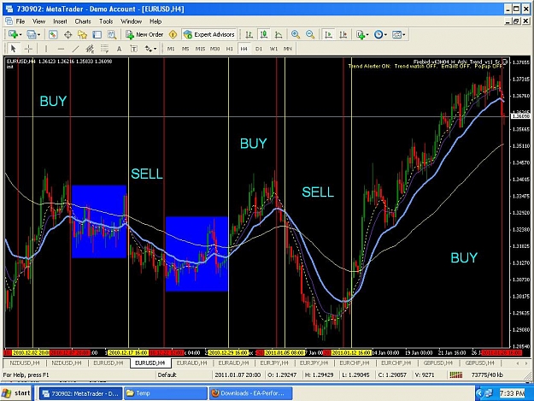Switch chart to Bar Chart style
Screen dimensions: 534x401
pyautogui.click(x=249, y=34)
